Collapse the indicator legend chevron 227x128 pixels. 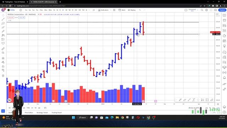tap(10, 21)
